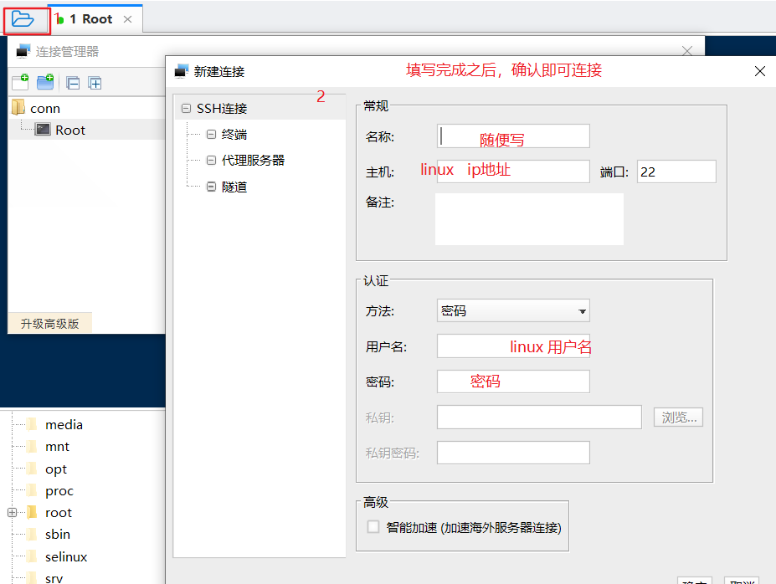Click the 确定 button to confirm
The image size is (776, 584).
coord(695,580)
